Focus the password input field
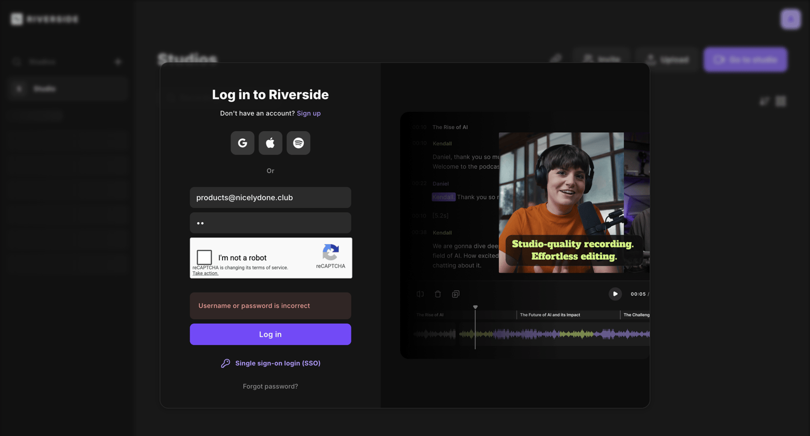Screen dimensions: 810x436 [x=271, y=223]
